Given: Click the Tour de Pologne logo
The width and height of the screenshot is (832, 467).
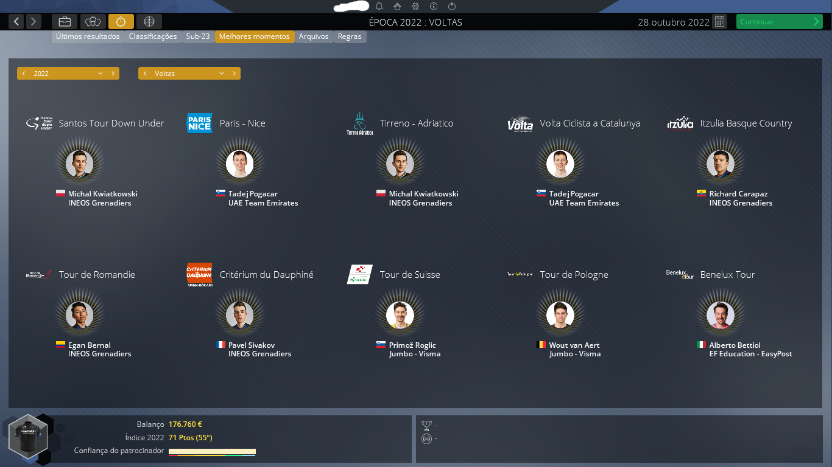Looking at the screenshot, I should coord(520,274).
